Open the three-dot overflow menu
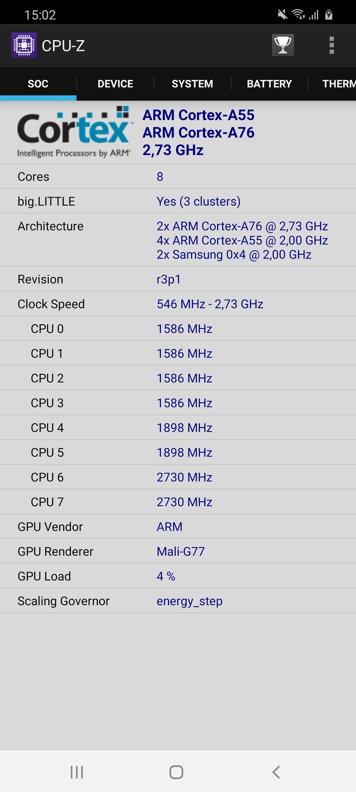Viewport: 356px width, 792px height. pos(332,45)
